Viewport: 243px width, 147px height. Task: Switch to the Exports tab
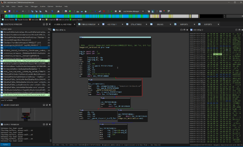point(208,24)
